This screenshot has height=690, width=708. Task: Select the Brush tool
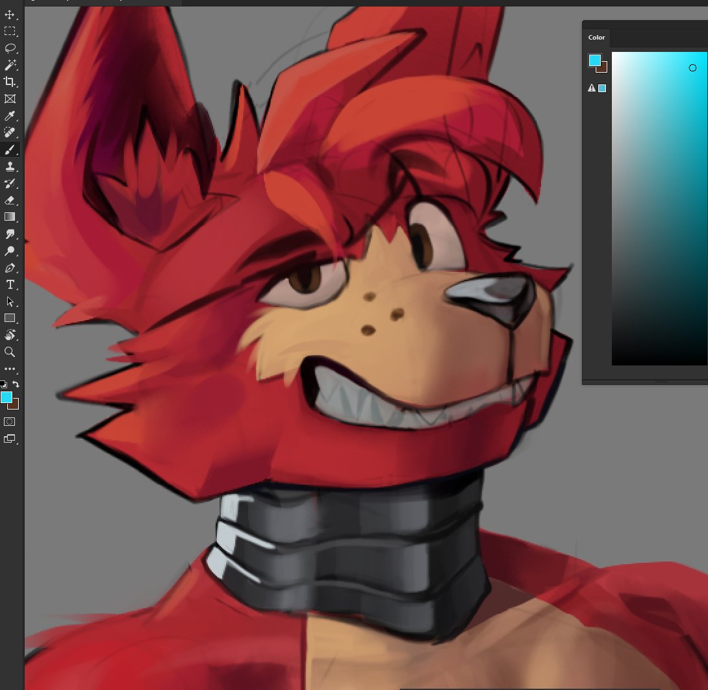(x=10, y=149)
